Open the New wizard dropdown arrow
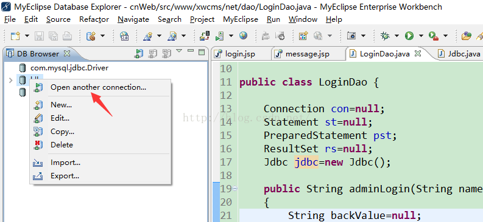483x222 pixels. tap(27, 36)
